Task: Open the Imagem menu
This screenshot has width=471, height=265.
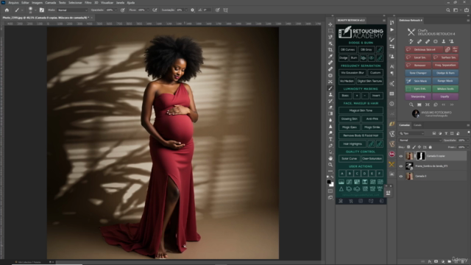Action: click(x=38, y=2)
